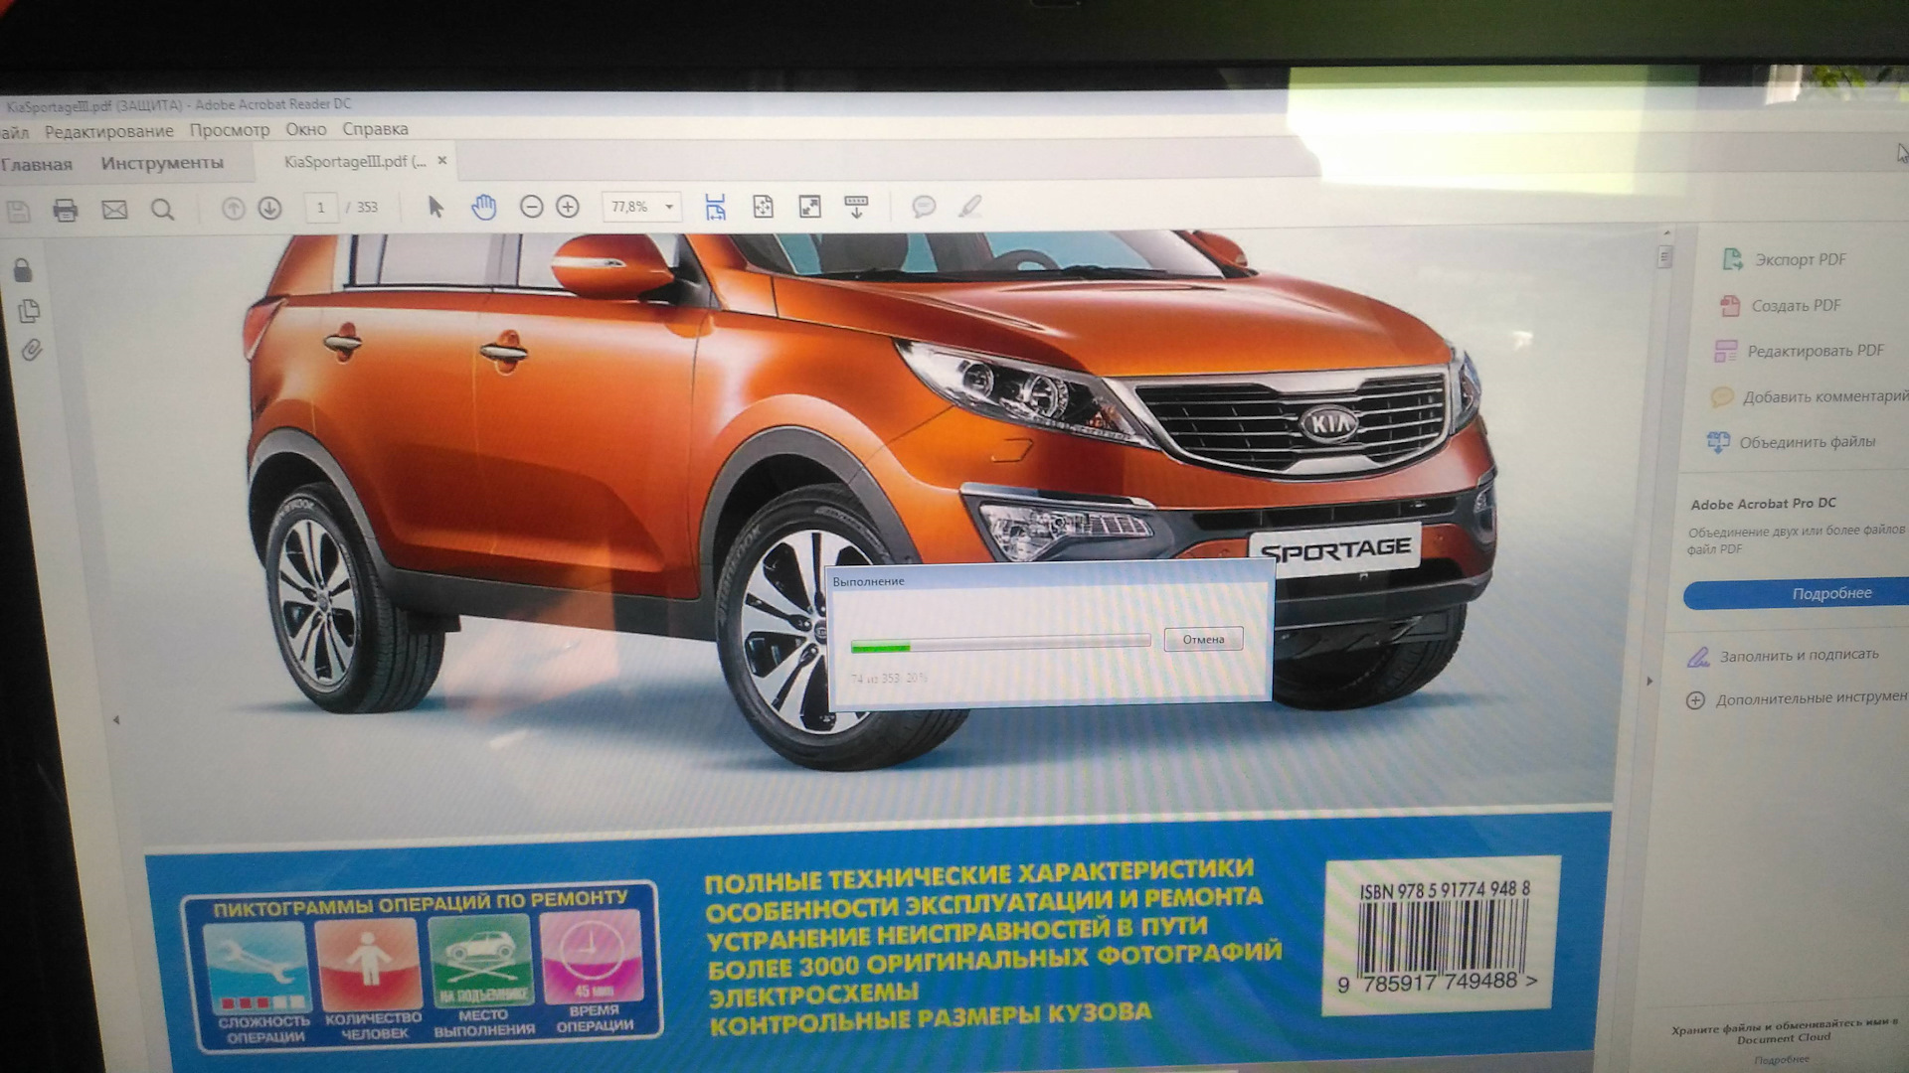
Task: Click the Объединить файлы icon
Action: point(1717,442)
